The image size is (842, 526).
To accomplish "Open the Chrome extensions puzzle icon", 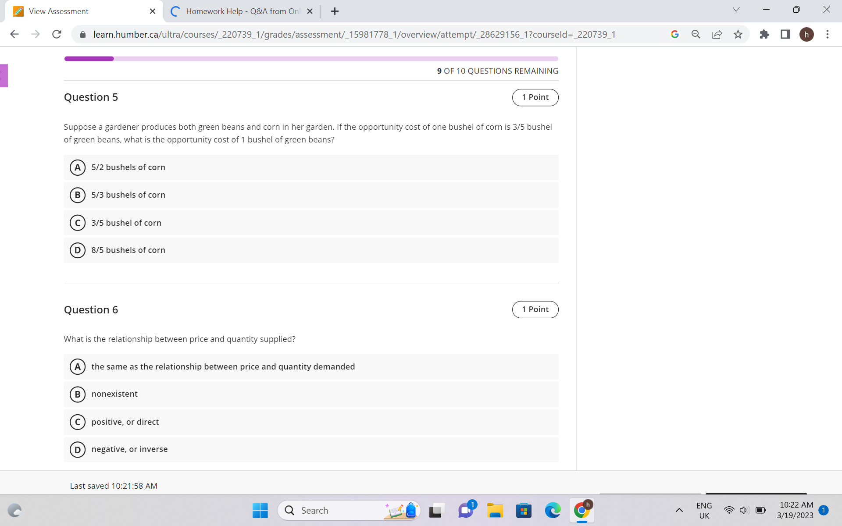I will (x=764, y=34).
